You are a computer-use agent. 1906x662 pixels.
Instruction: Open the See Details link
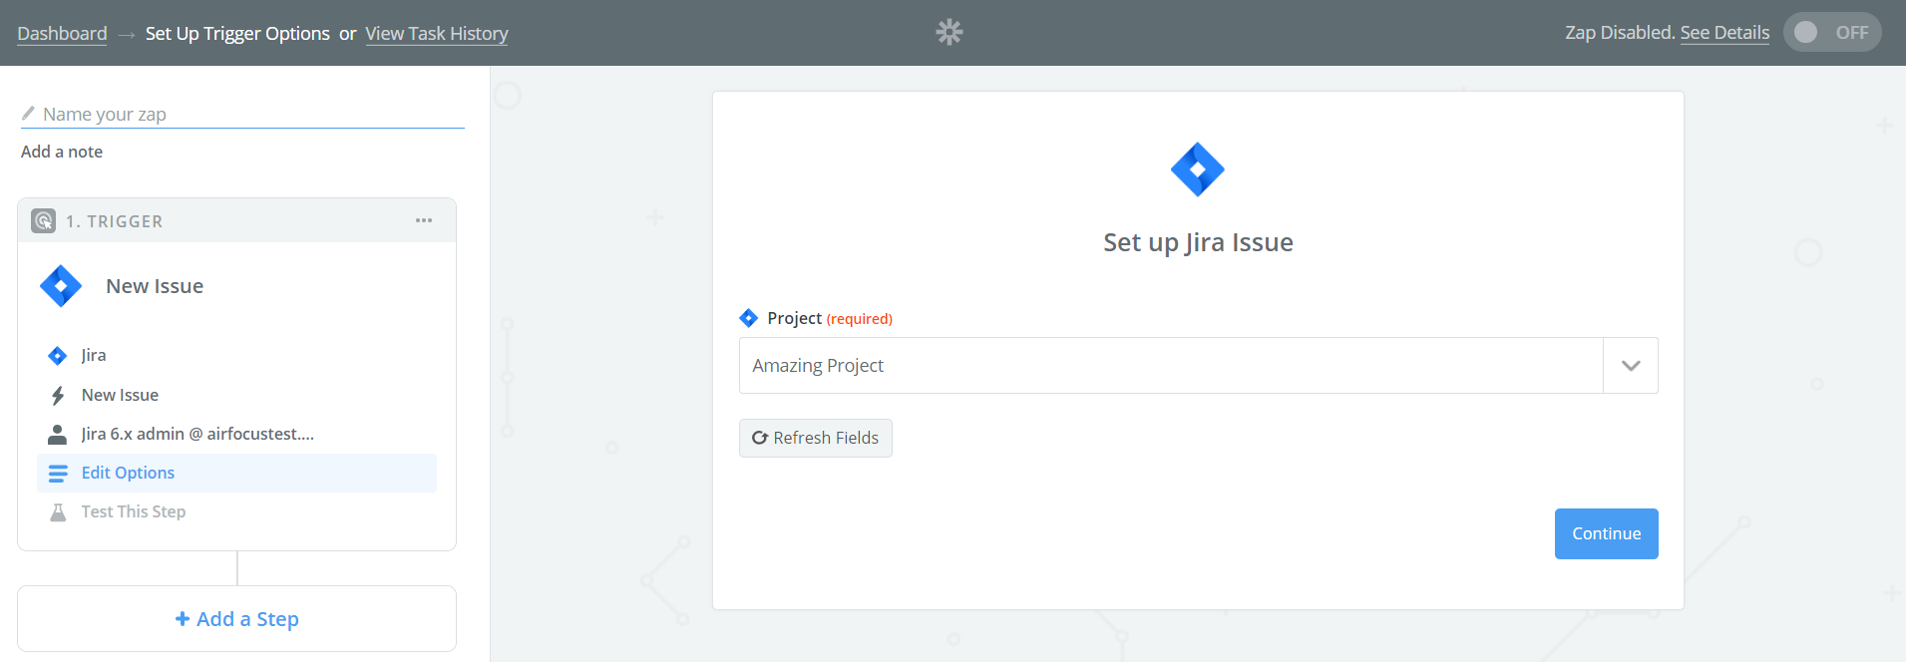click(x=1724, y=32)
